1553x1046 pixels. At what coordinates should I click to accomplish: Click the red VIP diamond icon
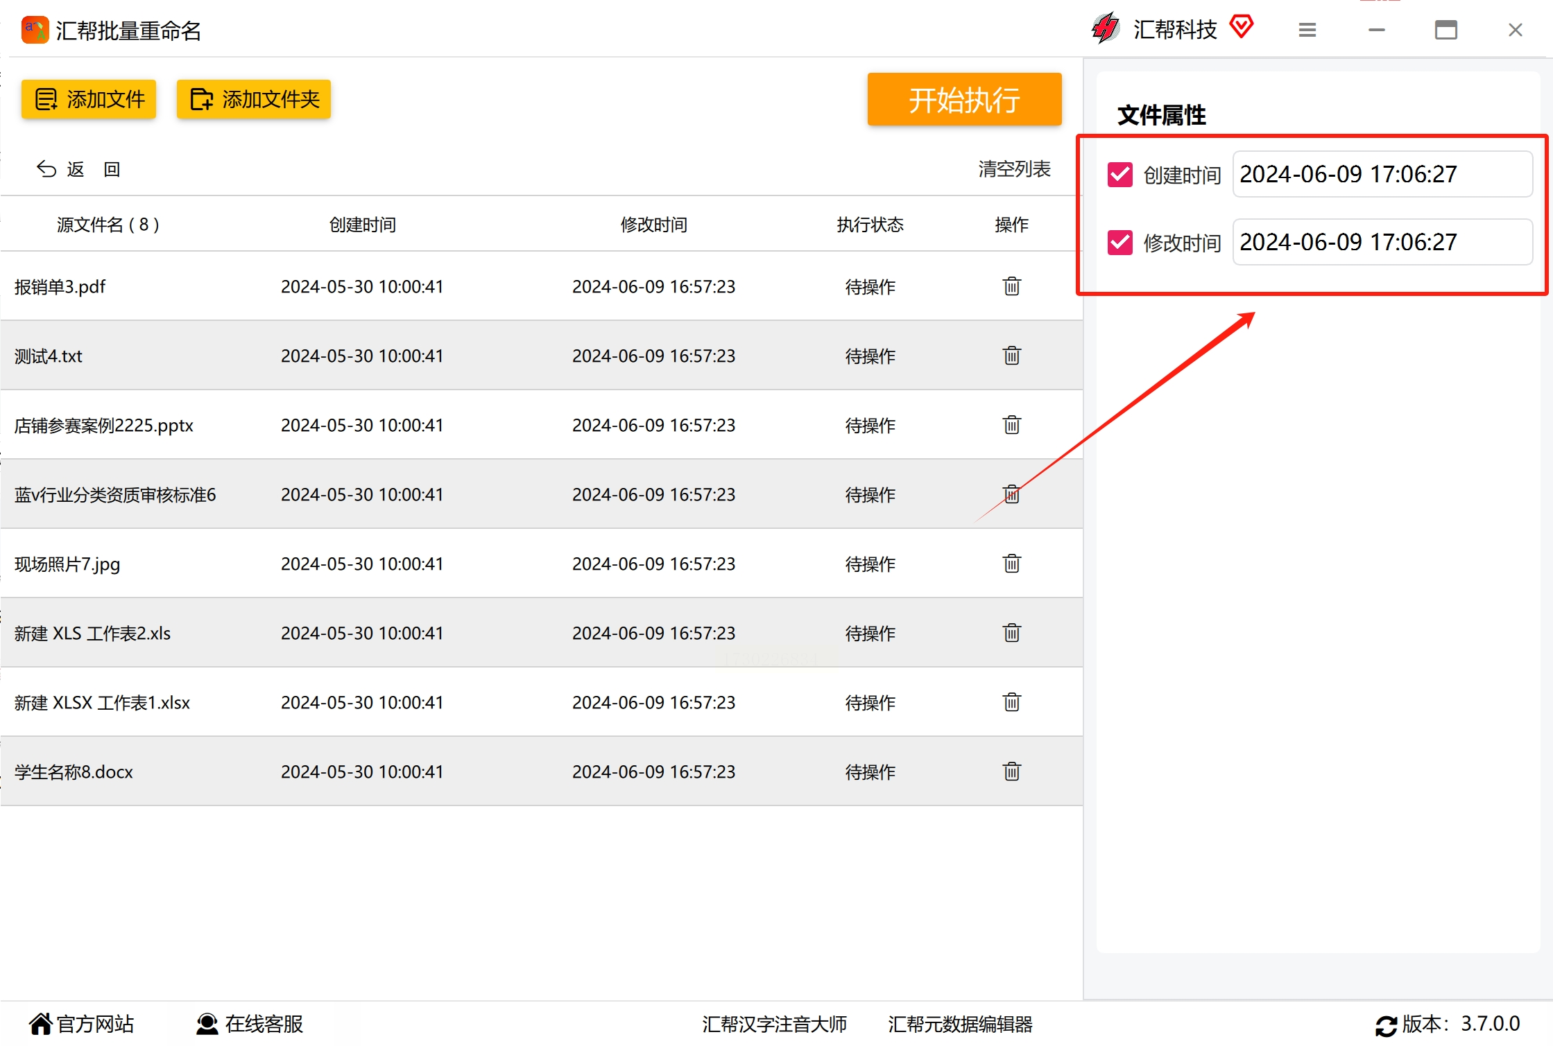(x=1241, y=27)
